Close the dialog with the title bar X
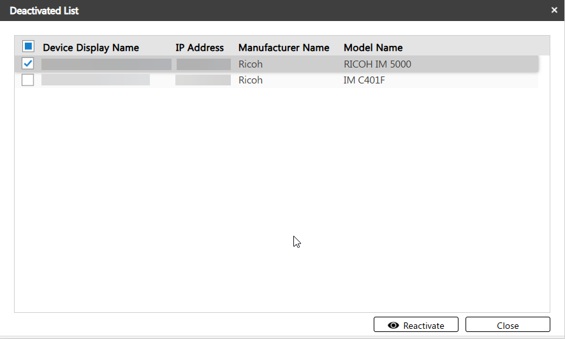The width and height of the screenshot is (565, 339). [554, 10]
